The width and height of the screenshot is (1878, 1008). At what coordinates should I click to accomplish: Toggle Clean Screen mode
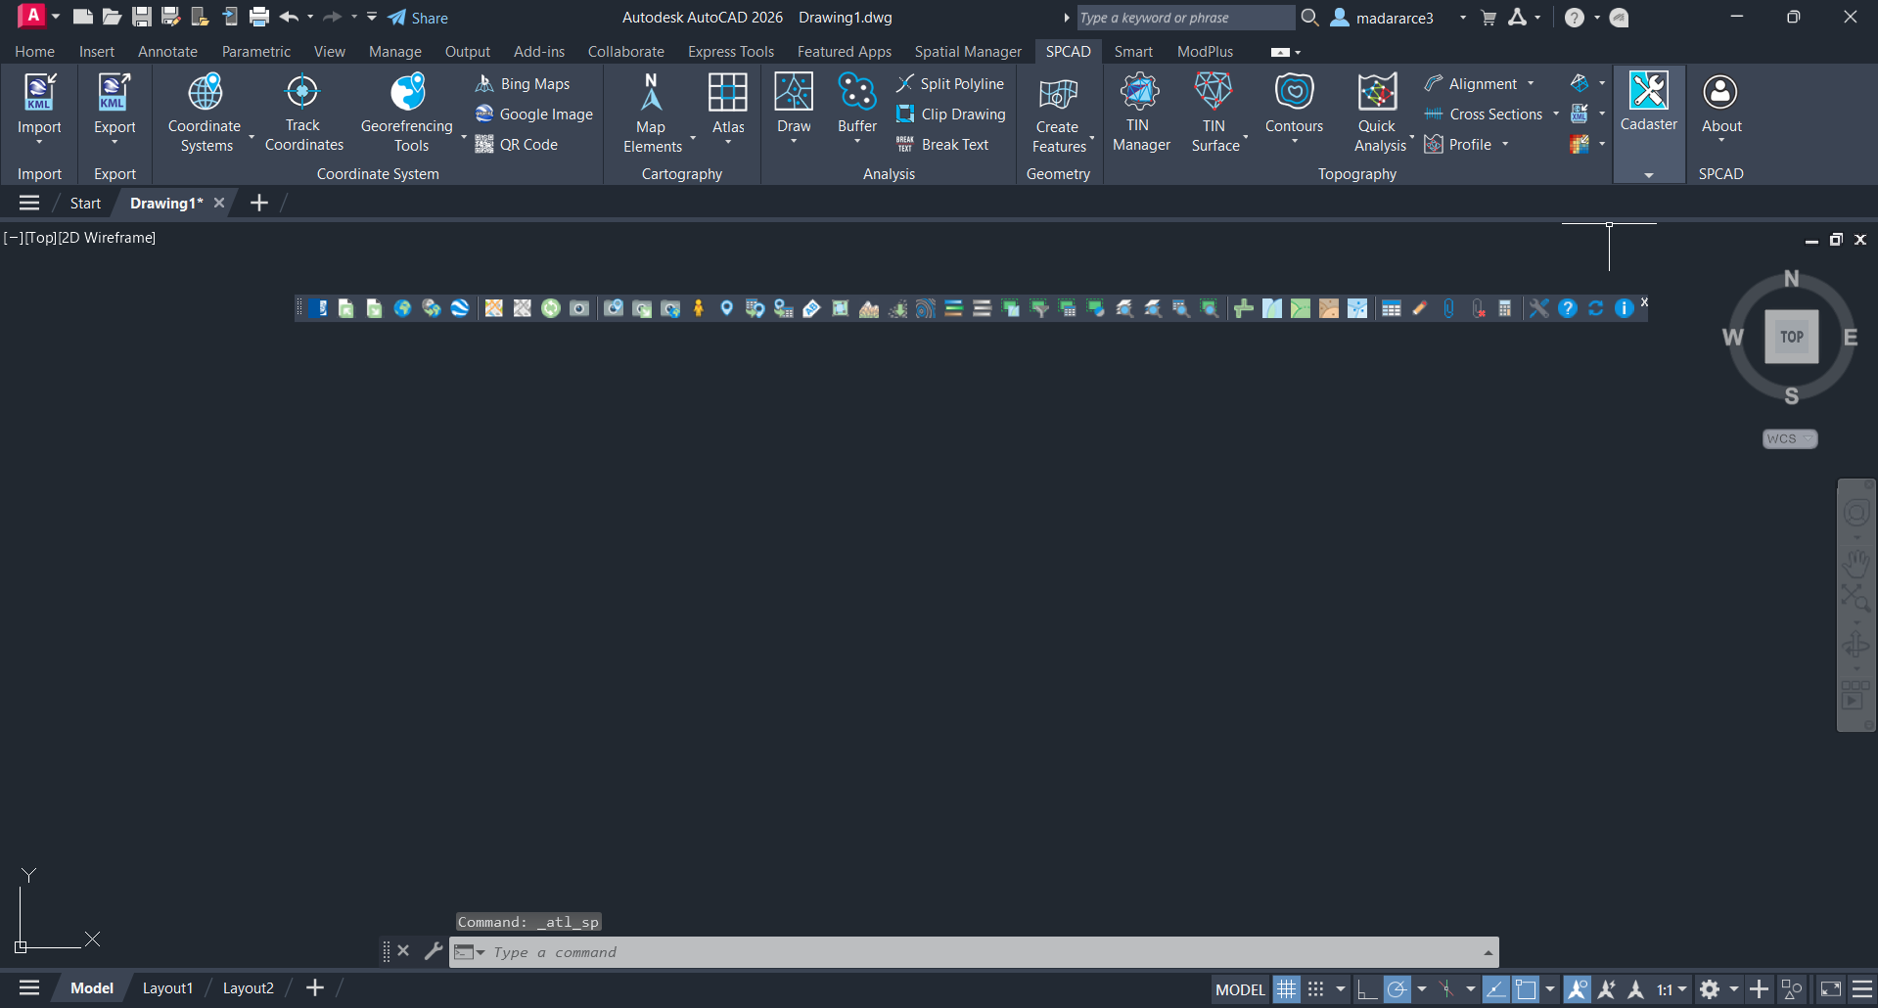coord(1830,989)
